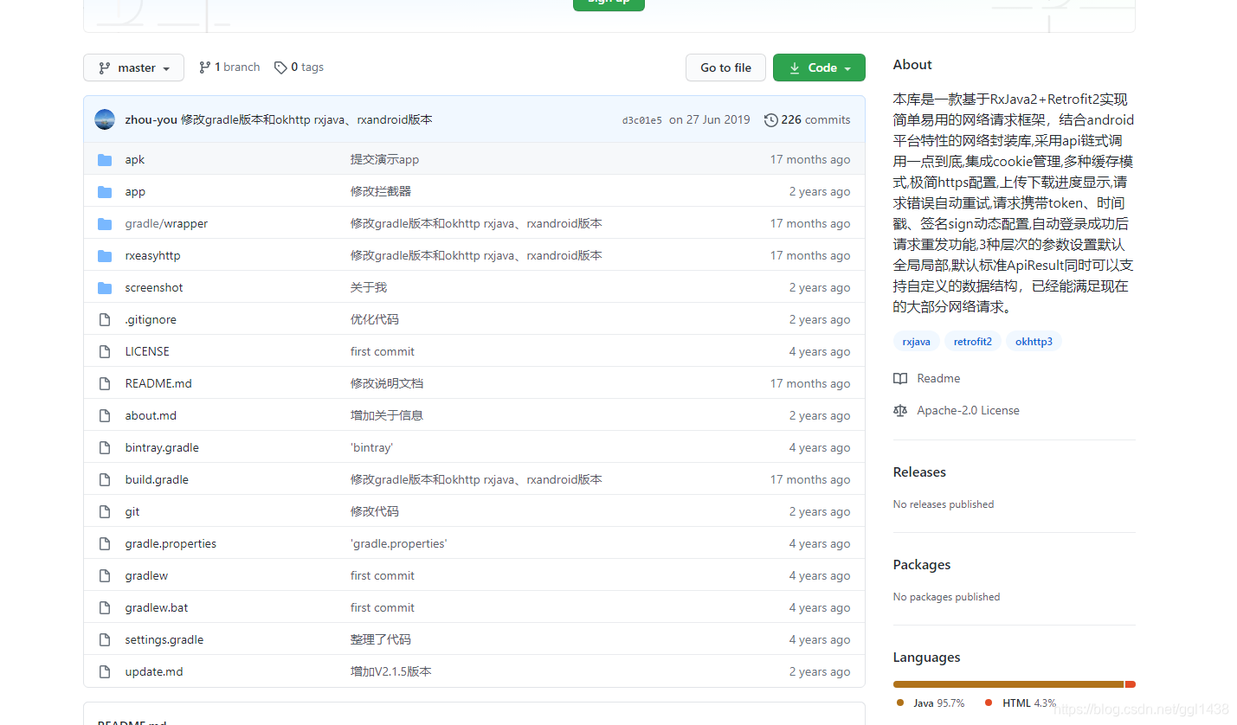
Task: Click the About heading text
Action: pos(912,65)
